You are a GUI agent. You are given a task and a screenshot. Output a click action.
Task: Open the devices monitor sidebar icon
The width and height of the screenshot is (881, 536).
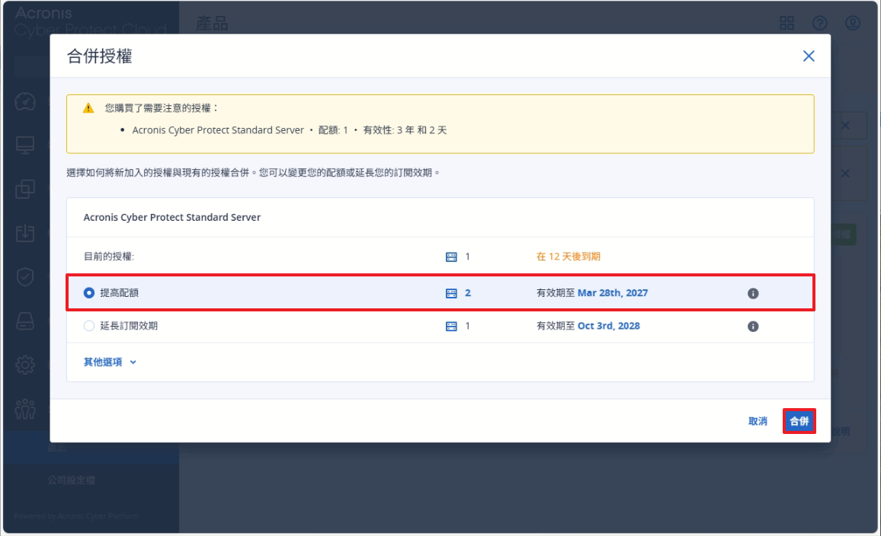coord(25,145)
